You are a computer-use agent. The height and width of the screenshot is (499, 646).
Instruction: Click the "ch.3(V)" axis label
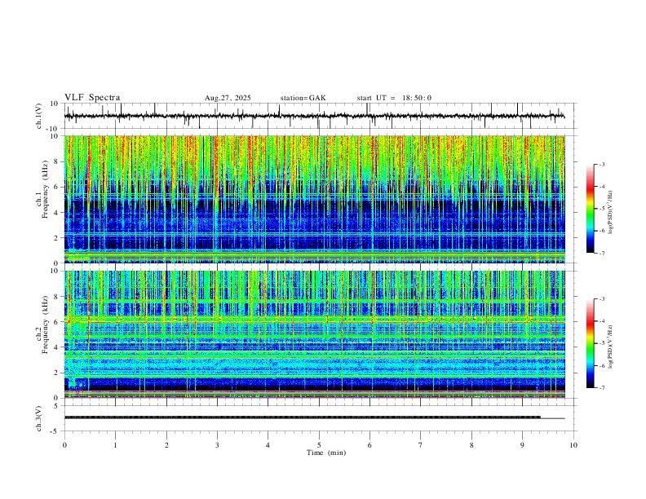point(39,418)
